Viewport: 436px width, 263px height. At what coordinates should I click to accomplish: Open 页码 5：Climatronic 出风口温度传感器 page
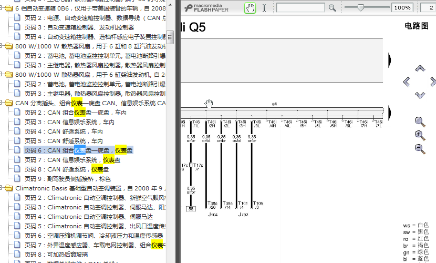[x=95, y=226]
